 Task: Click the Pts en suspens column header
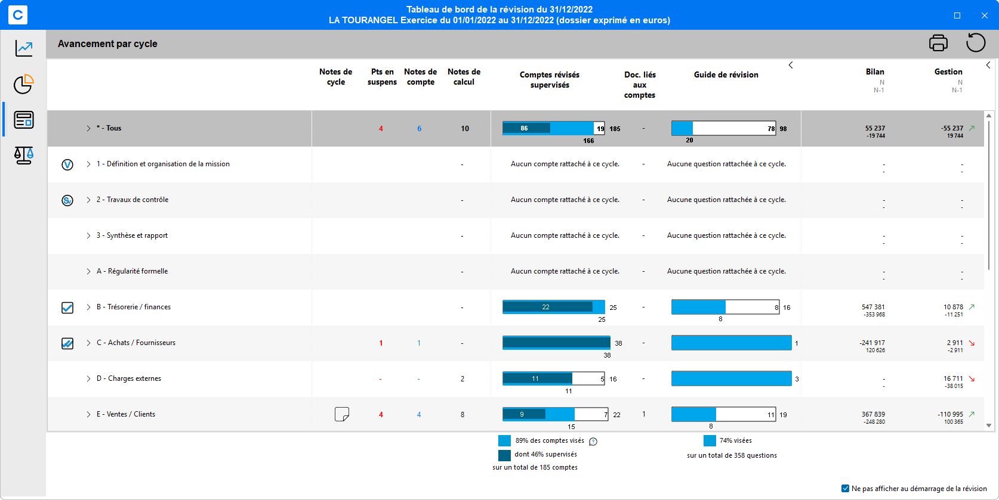pos(382,77)
